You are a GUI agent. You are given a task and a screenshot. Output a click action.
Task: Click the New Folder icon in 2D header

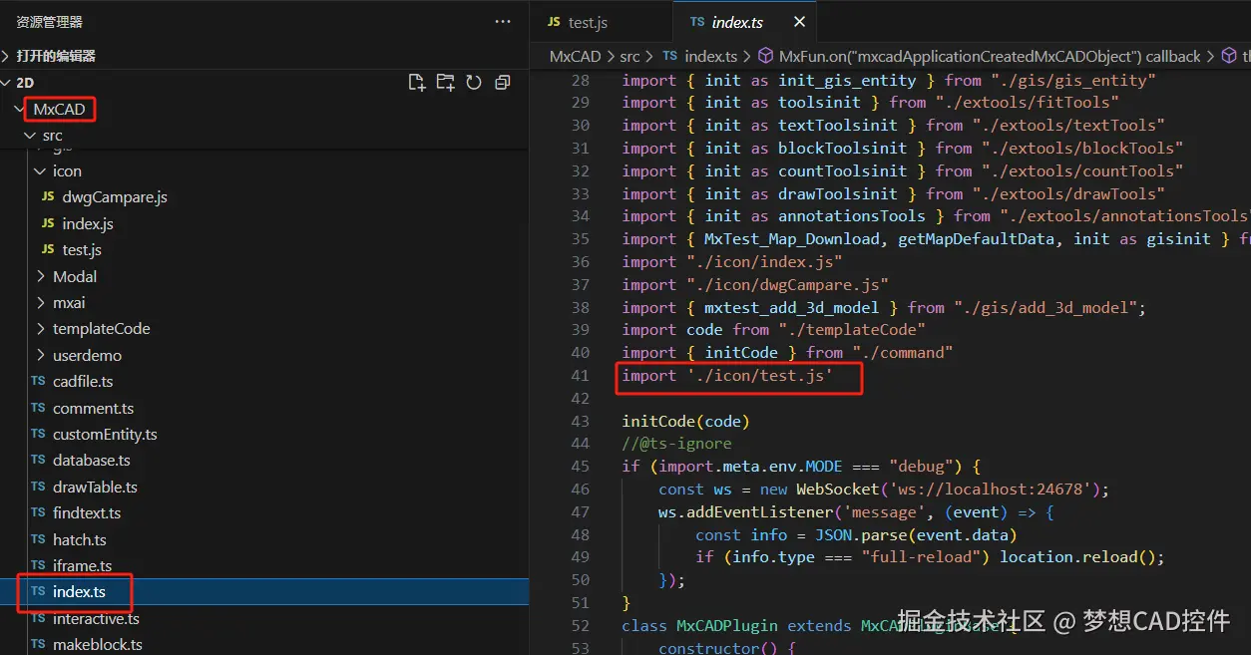[445, 83]
